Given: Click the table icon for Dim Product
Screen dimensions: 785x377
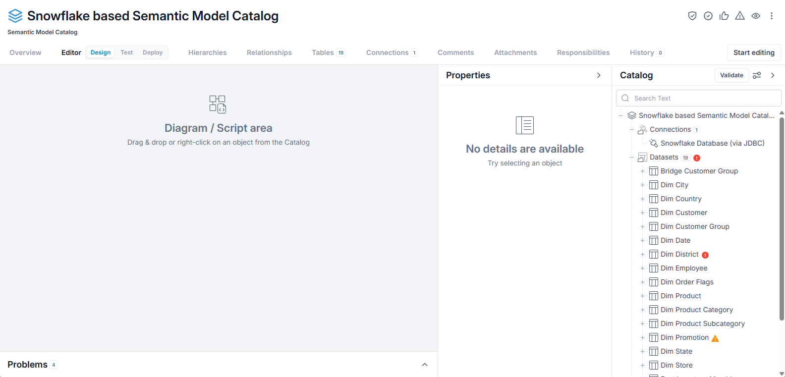Looking at the screenshot, I should click(x=654, y=296).
